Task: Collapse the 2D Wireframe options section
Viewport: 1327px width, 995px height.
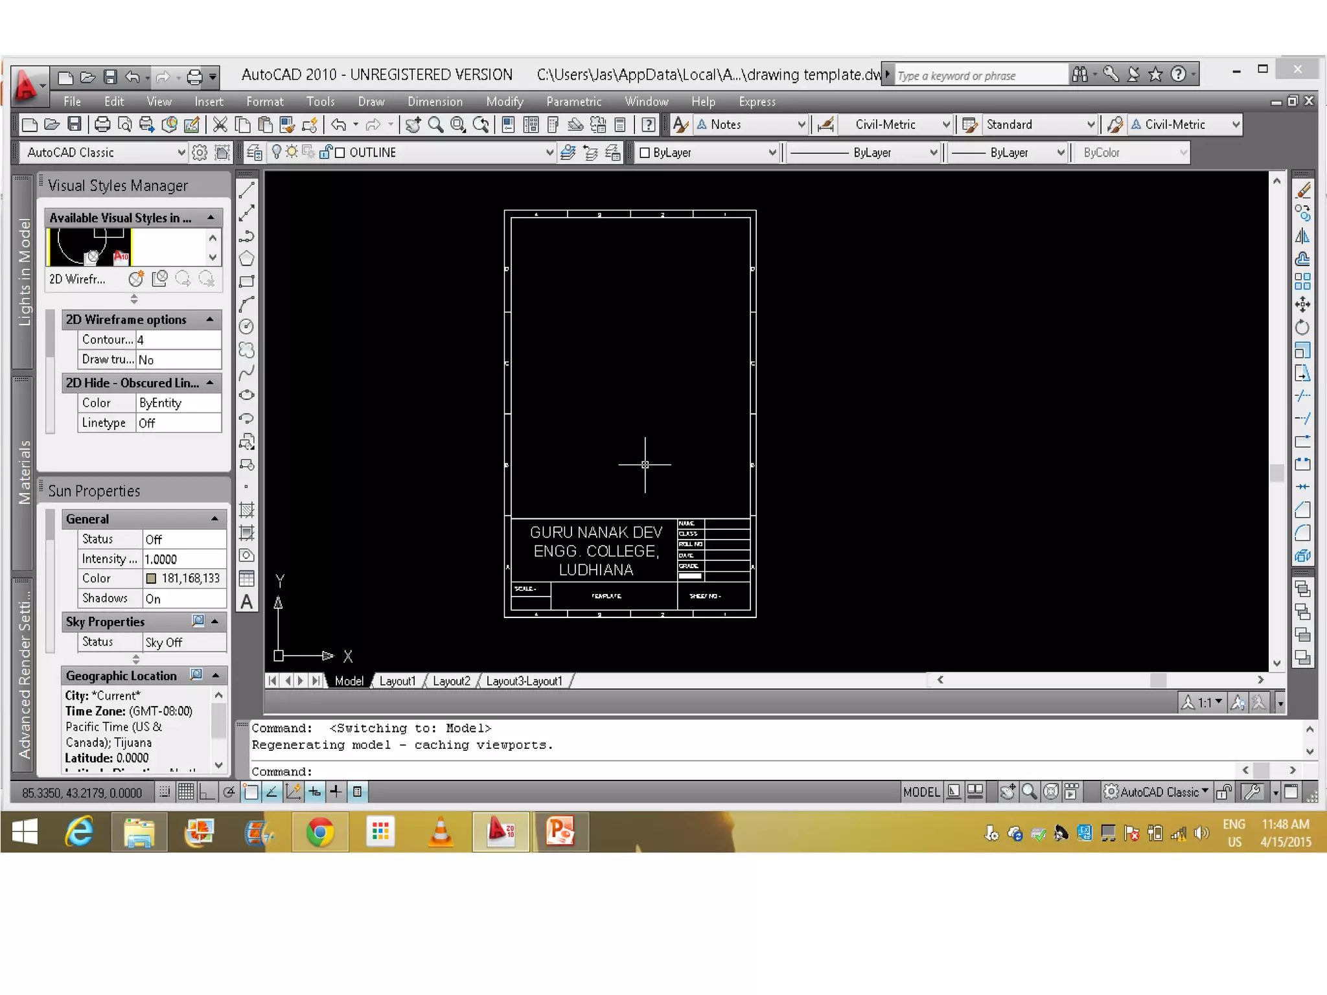Action: tap(210, 319)
